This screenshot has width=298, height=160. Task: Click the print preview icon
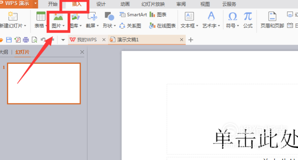[34, 40]
